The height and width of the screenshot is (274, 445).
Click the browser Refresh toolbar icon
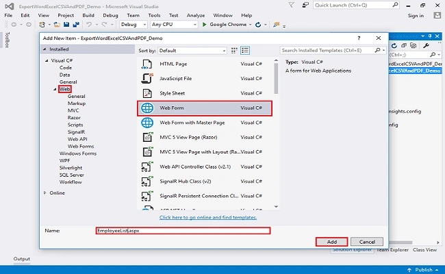[x=258, y=25]
